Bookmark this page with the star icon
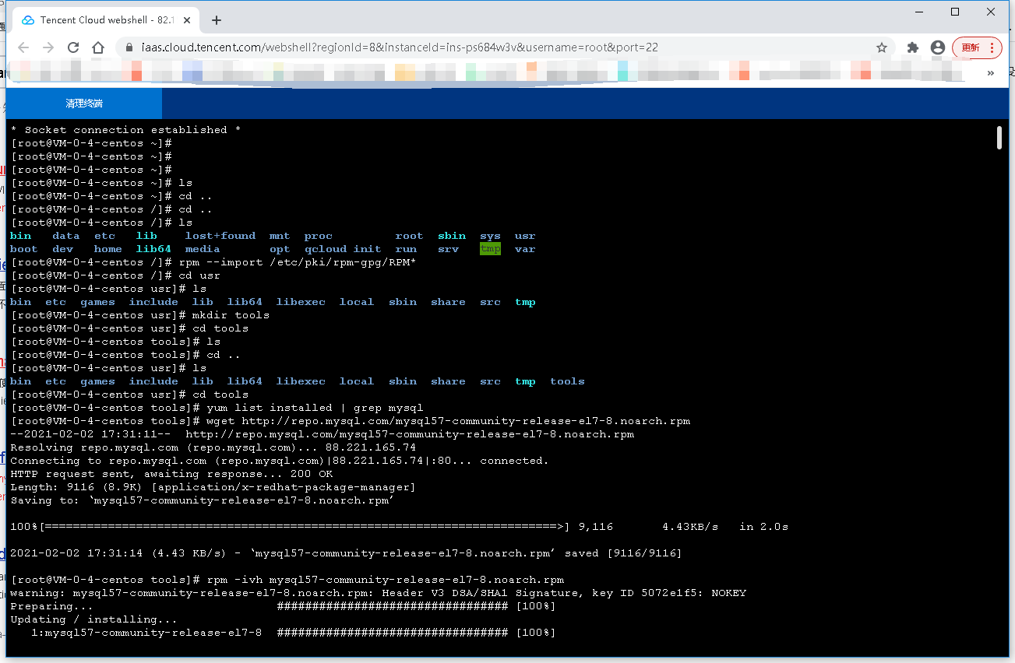This screenshot has width=1015, height=663. point(882,47)
